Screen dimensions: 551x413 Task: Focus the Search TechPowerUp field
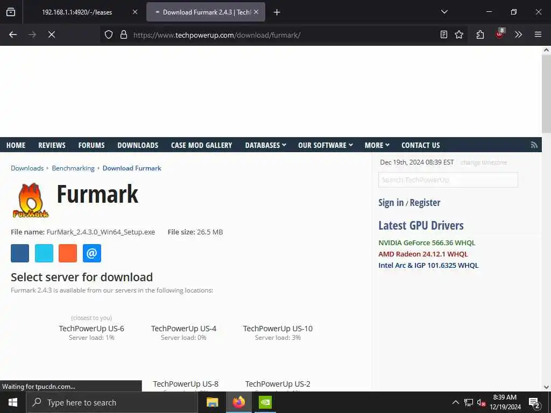pyautogui.click(x=448, y=180)
